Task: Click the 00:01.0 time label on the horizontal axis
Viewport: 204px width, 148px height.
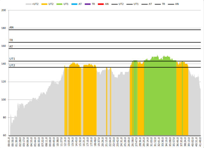Action: [10, 142]
